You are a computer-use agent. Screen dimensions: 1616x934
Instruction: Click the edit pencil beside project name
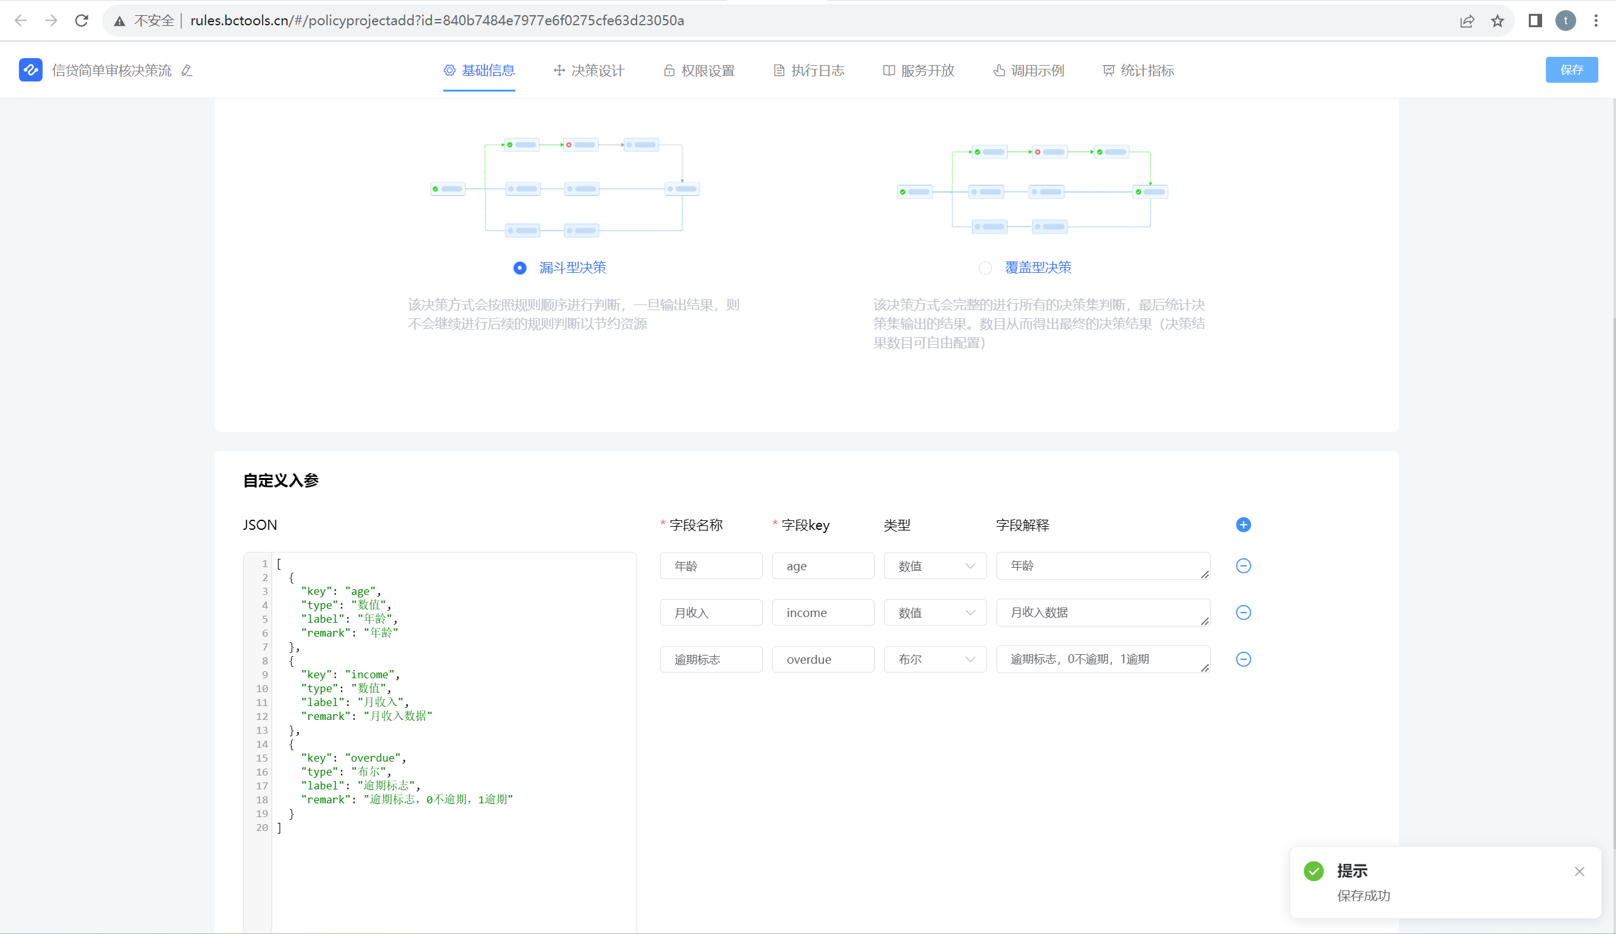(187, 71)
